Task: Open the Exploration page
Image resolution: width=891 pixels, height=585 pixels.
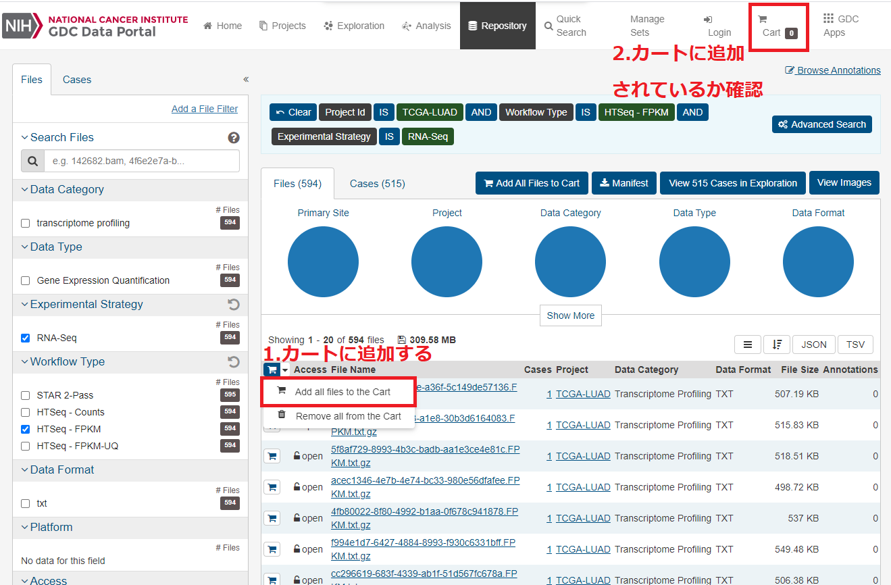Action: (354, 26)
